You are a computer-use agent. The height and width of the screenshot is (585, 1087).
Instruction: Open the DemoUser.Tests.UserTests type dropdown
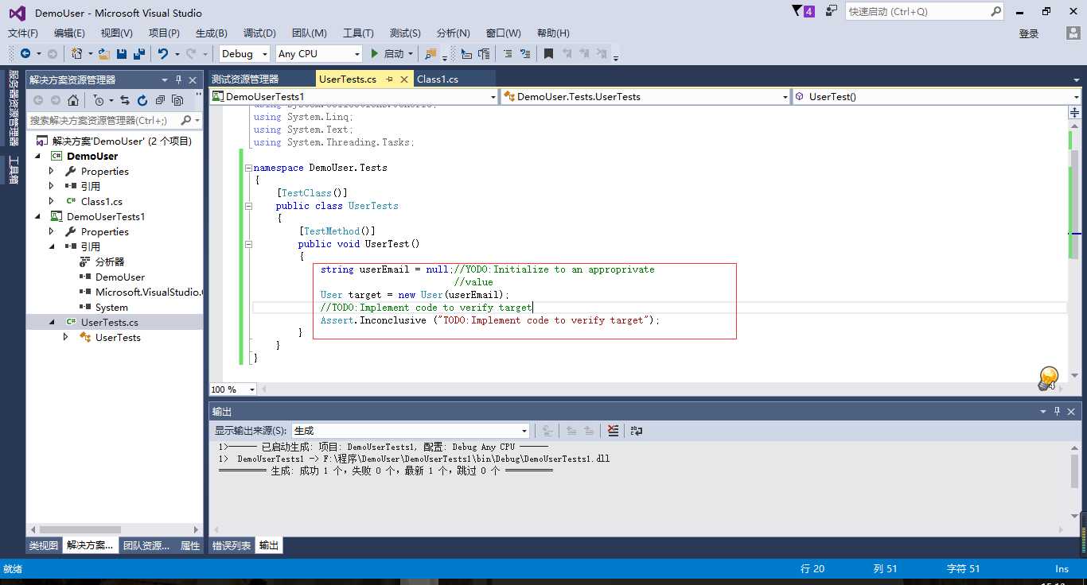pos(645,97)
